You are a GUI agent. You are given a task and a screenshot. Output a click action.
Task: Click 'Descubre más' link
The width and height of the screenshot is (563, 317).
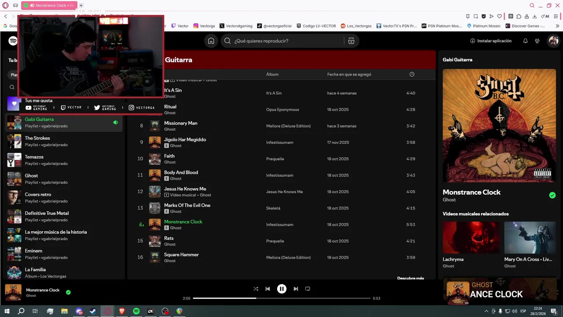click(x=410, y=278)
